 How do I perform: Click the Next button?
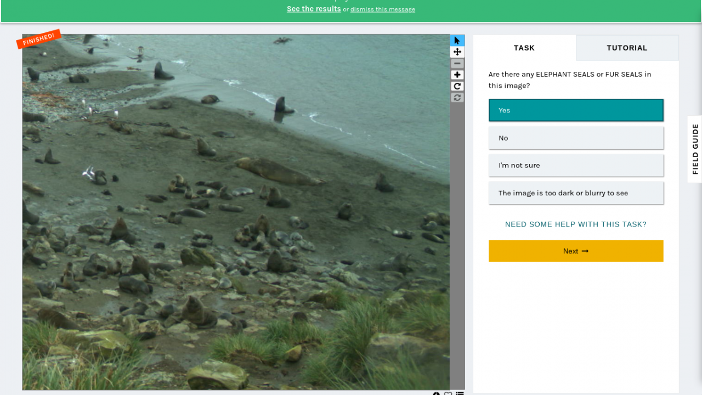(576, 251)
